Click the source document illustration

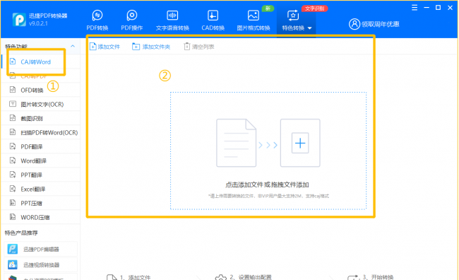pyautogui.click(x=237, y=143)
